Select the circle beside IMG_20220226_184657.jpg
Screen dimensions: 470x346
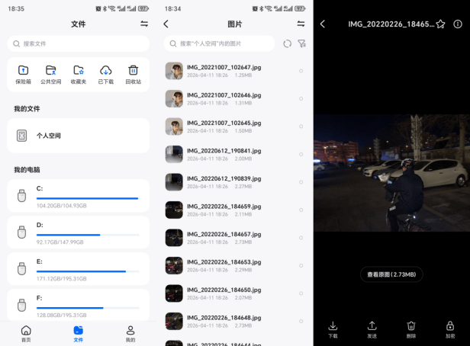tap(301, 237)
